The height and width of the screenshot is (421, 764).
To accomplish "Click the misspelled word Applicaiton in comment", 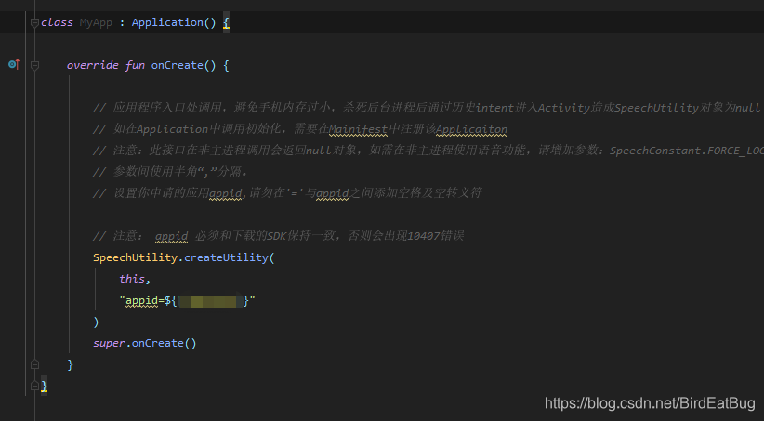I will pos(471,129).
